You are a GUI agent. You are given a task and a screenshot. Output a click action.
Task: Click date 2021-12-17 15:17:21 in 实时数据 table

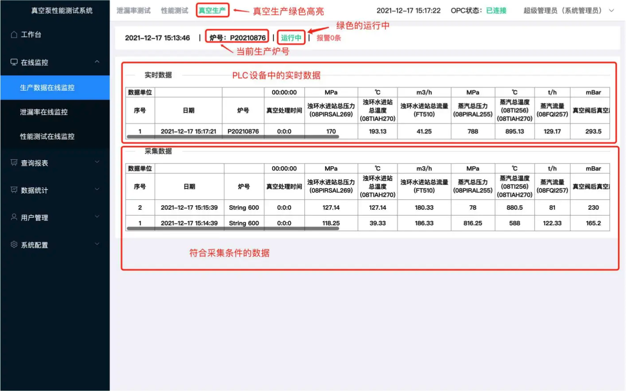(x=188, y=131)
